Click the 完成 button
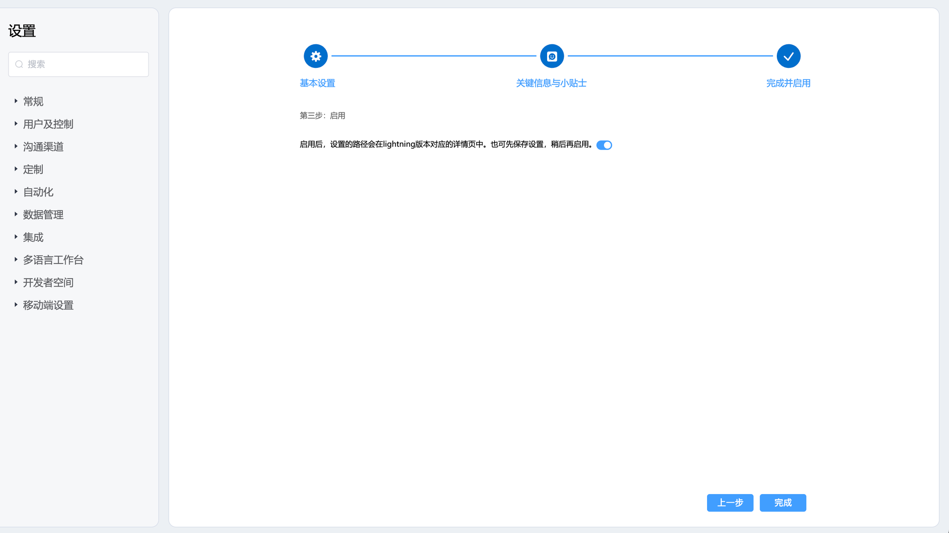The height and width of the screenshot is (533, 949). click(782, 503)
